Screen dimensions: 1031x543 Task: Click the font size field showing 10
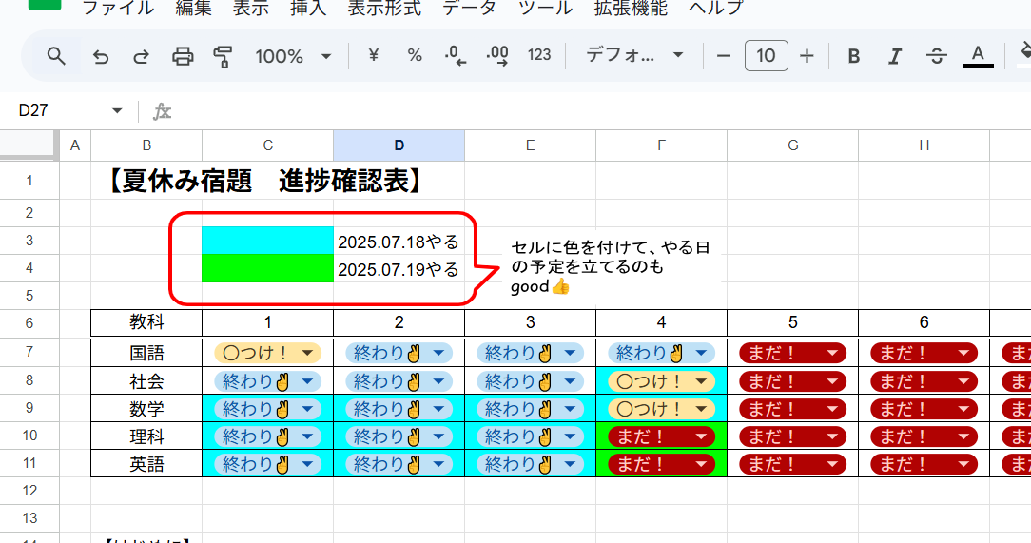pos(766,55)
